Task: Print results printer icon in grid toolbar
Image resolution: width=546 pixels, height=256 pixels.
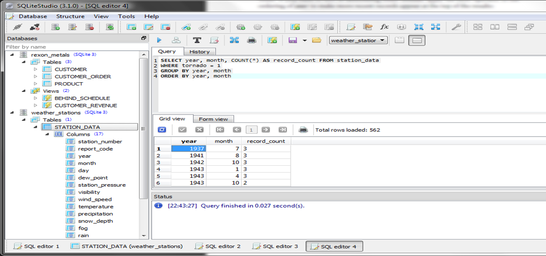Action: pyautogui.click(x=303, y=130)
